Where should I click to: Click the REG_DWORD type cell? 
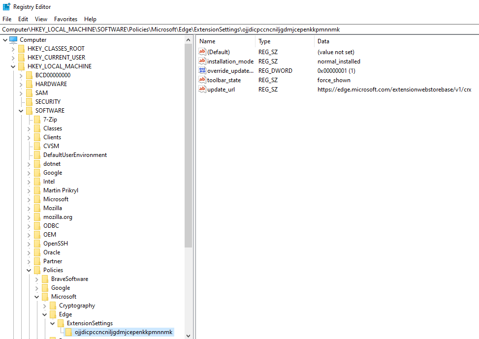(275, 71)
